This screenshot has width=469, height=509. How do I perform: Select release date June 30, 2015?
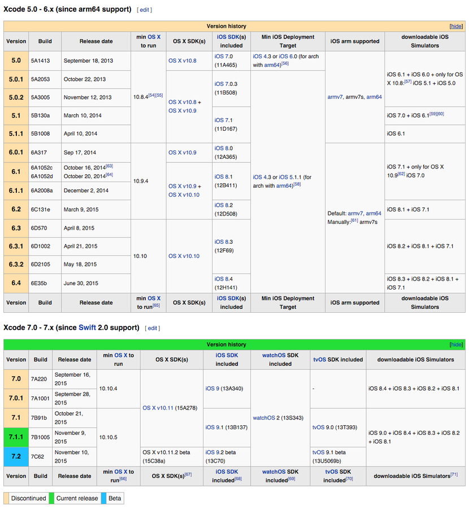[81, 283]
